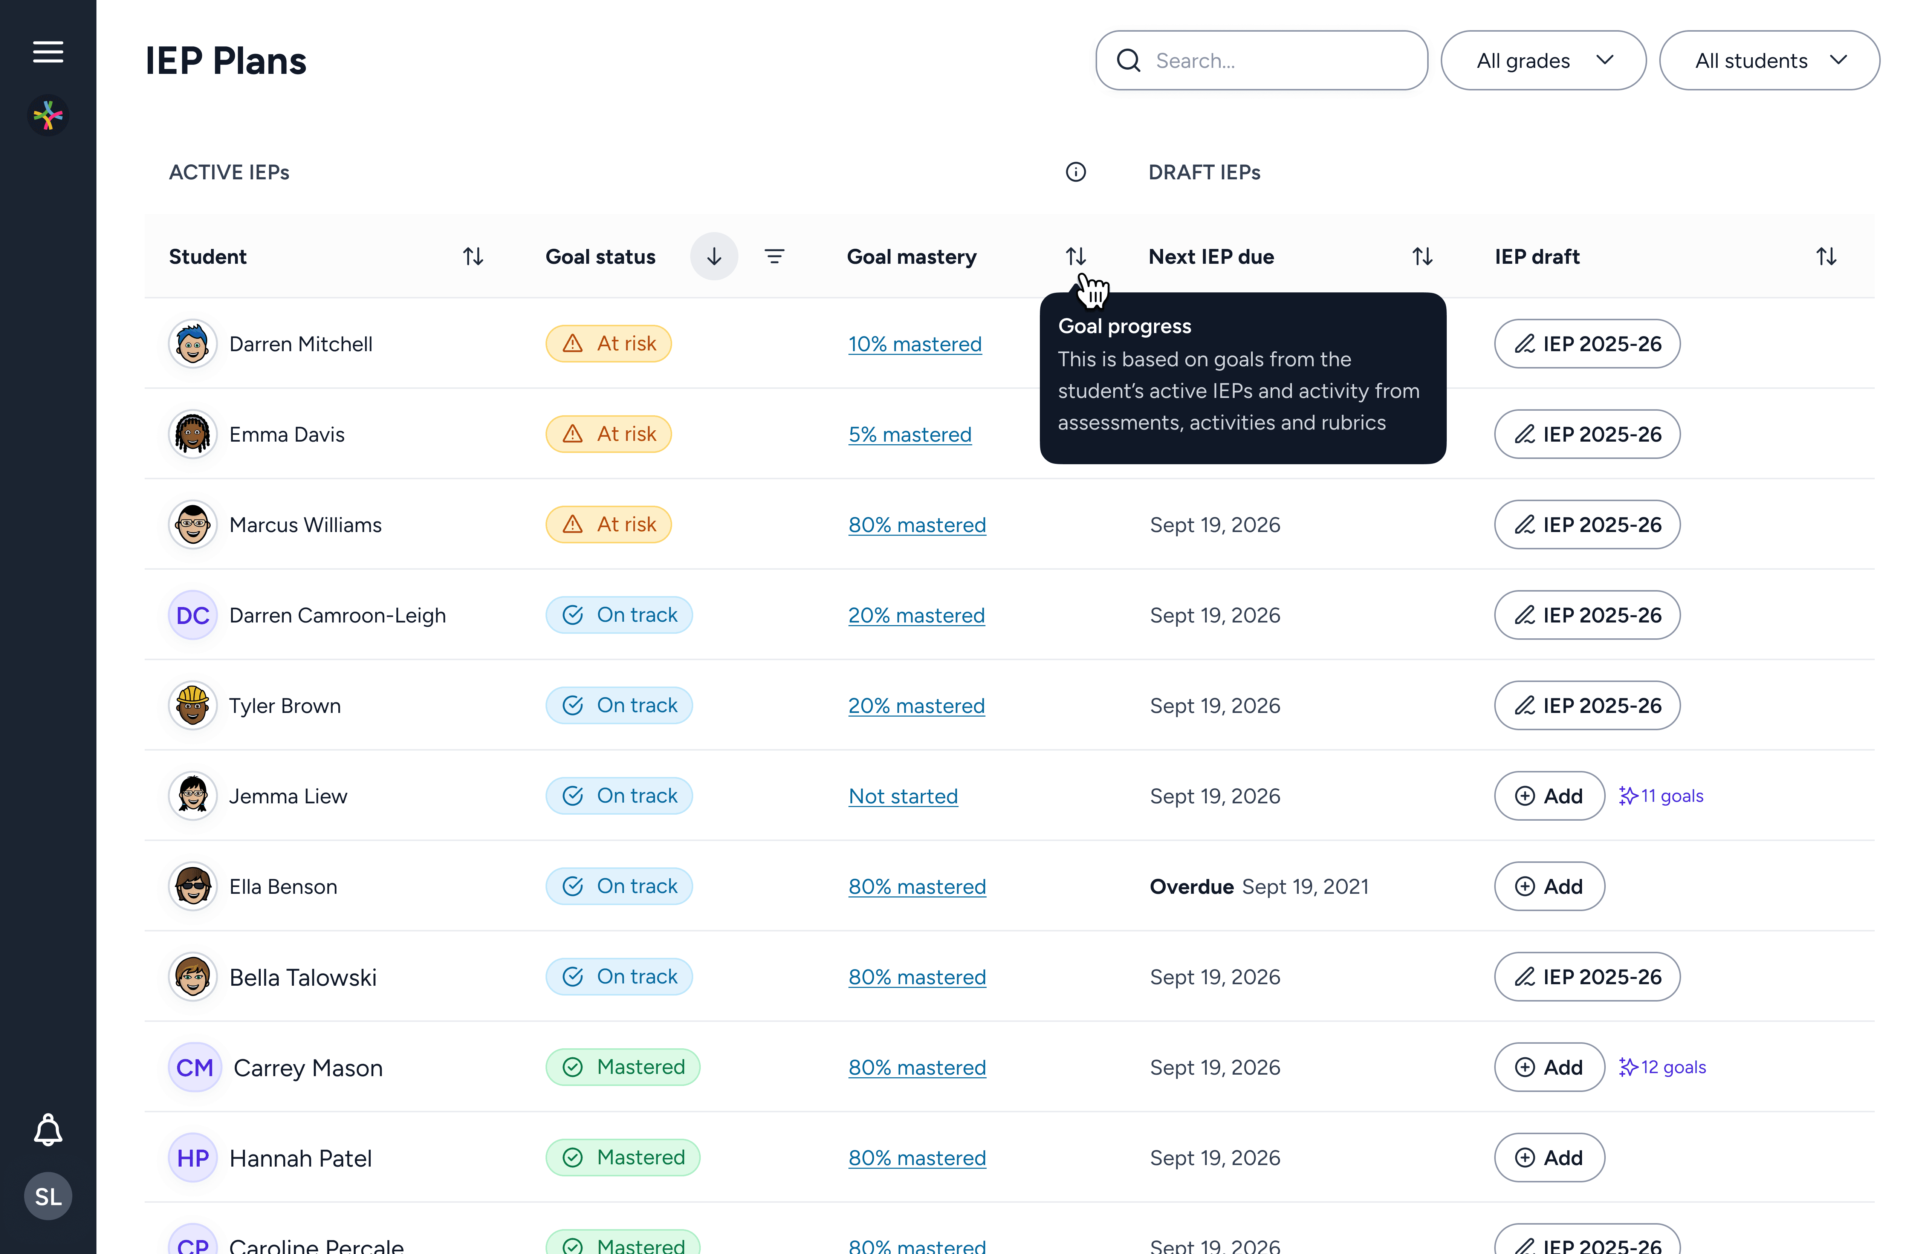Add IEP draft for Ella Benson
This screenshot has height=1254, width=1929.
coord(1549,887)
